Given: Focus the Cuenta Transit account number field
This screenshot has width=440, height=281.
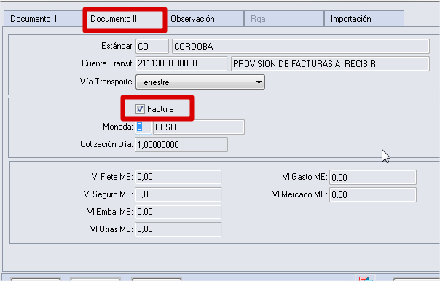Looking at the screenshot, I should pyautogui.click(x=181, y=63).
